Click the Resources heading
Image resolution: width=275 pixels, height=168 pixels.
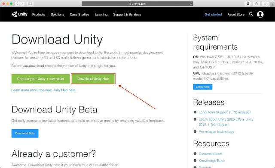[x=211, y=143]
